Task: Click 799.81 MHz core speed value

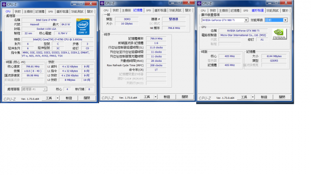Action: pyautogui.click(x=33, y=67)
